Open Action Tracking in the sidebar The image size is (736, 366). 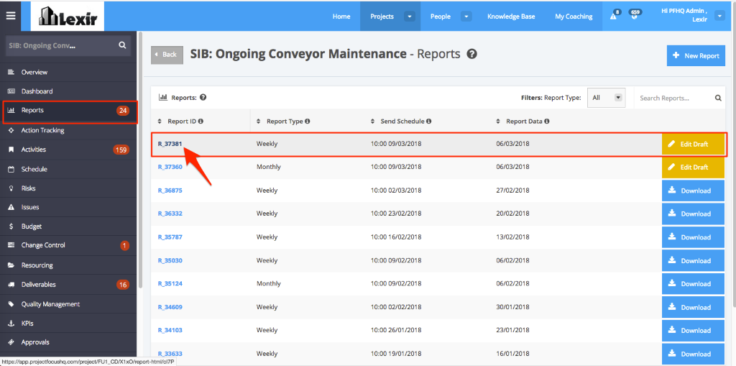coord(68,130)
